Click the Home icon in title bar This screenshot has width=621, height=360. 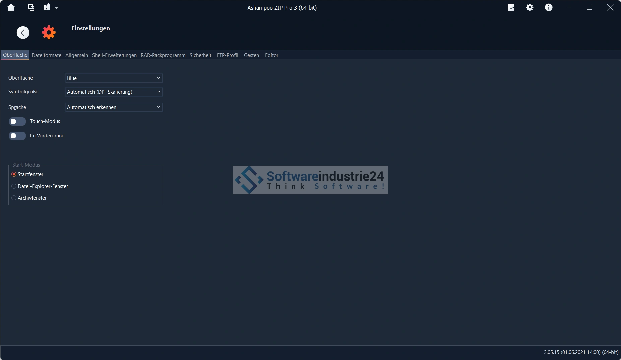[x=11, y=7]
